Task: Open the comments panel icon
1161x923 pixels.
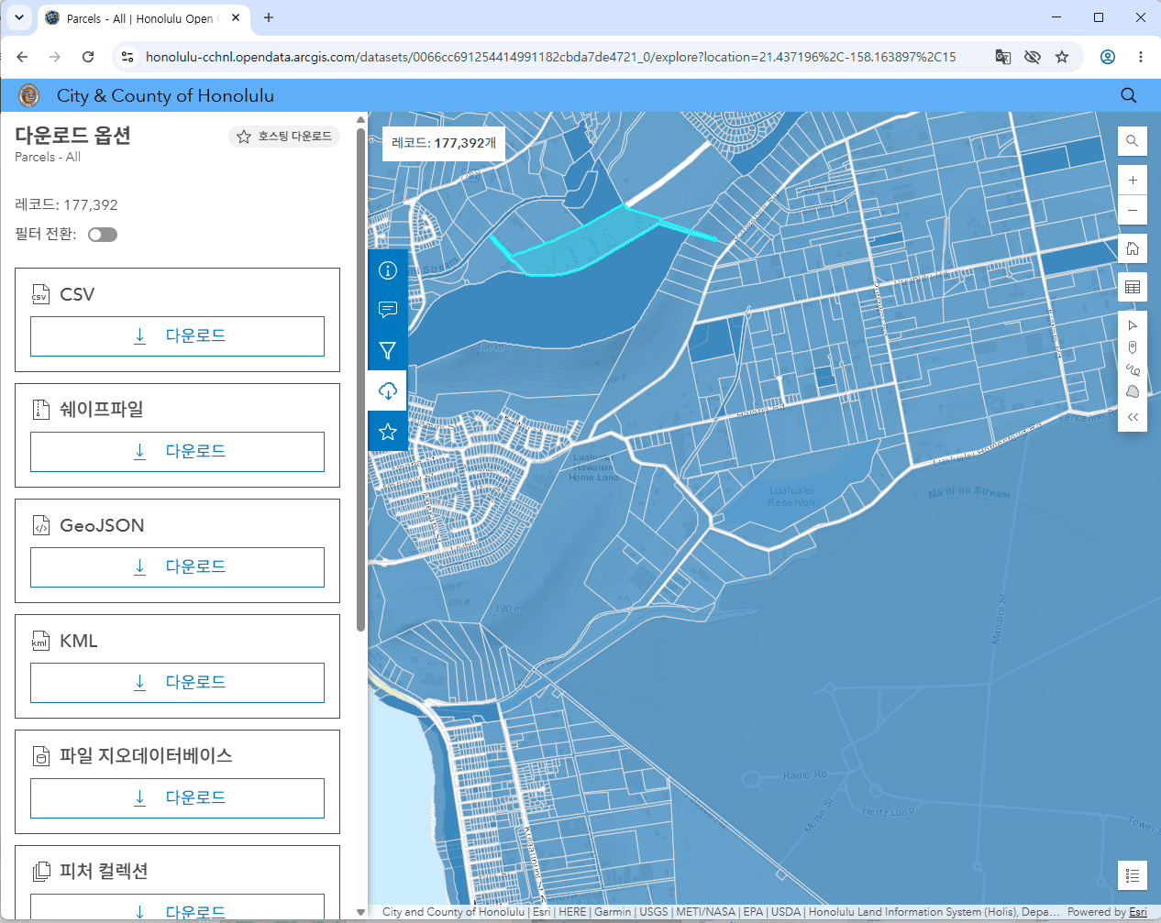Action: [x=388, y=310]
